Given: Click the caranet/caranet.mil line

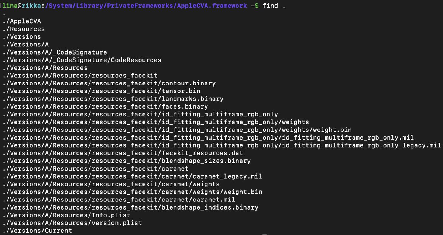Looking at the screenshot, I should pyautogui.click(x=119, y=199).
